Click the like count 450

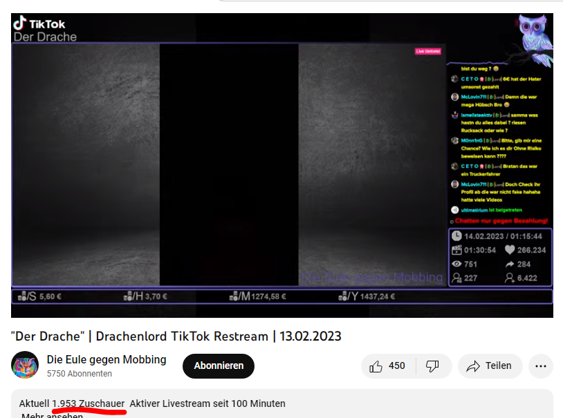point(397,366)
